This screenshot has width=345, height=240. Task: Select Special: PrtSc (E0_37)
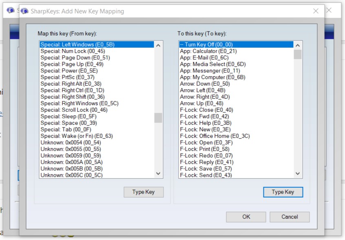click(x=97, y=77)
